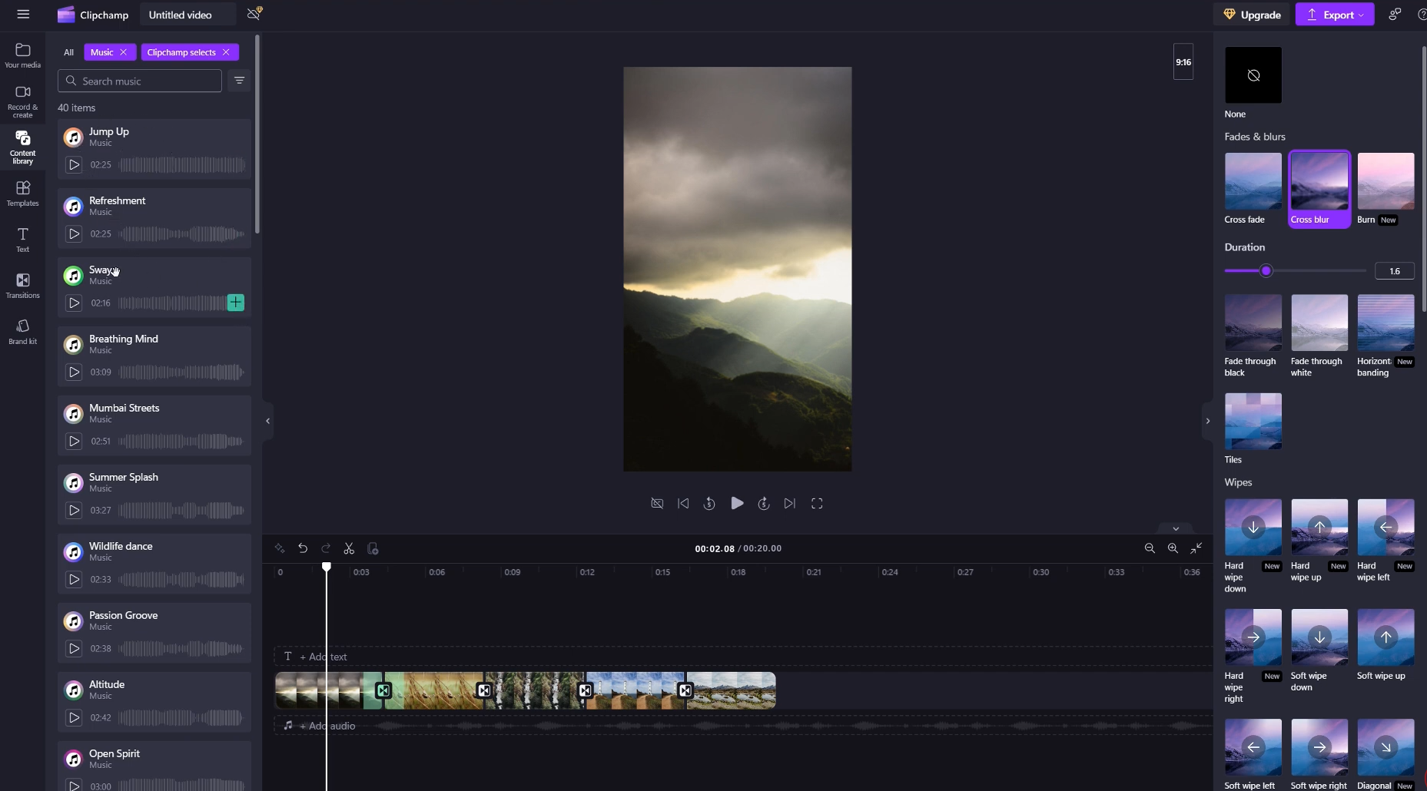The width and height of the screenshot is (1427, 791).
Task: Undo the last edit
Action: (302, 548)
